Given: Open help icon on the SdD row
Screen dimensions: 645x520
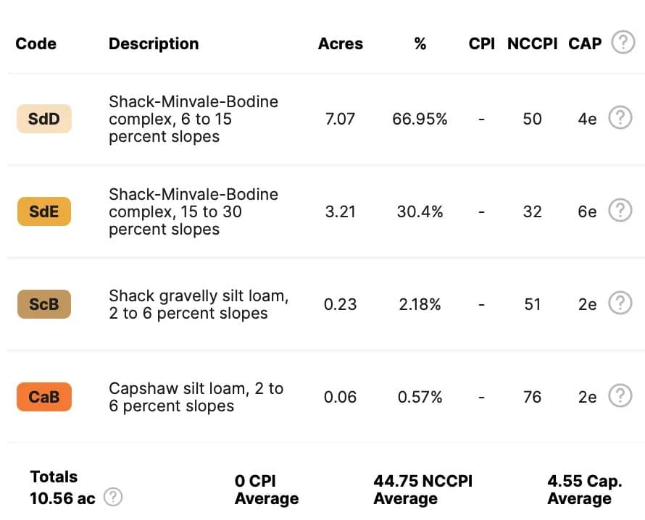Looking at the screenshot, I should (620, 118).
